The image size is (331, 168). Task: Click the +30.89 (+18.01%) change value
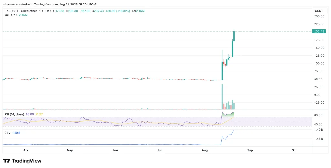click(x=118, y=11)
